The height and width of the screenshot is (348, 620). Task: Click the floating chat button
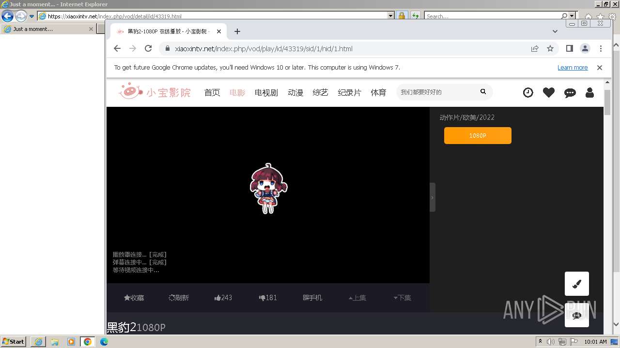pyautogui.click(x=577, y=315)
